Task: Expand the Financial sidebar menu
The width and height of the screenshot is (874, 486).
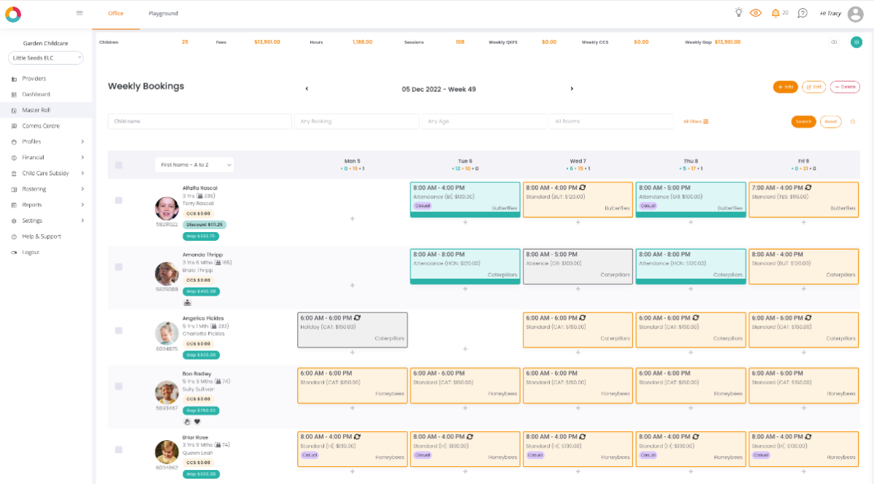Action: point(47,158)
